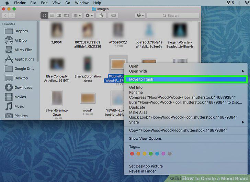Choose Move to Trash

pyautogui.click(x=186, y=79)
